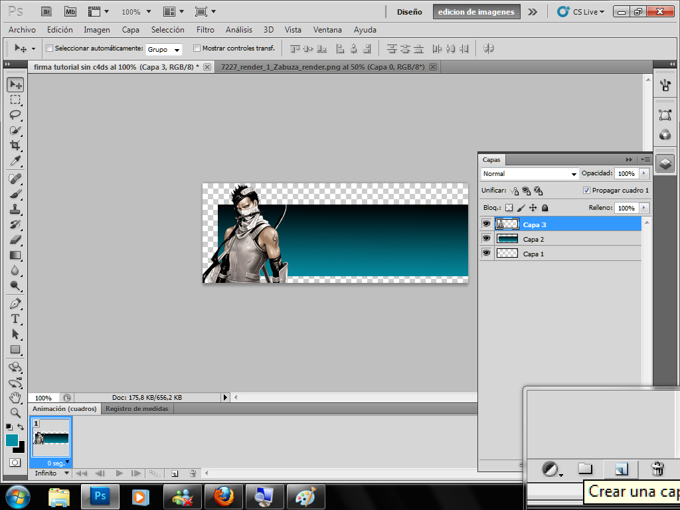Select the Dodge tool
Screen dimensions: 680x510
coord(15,286)
